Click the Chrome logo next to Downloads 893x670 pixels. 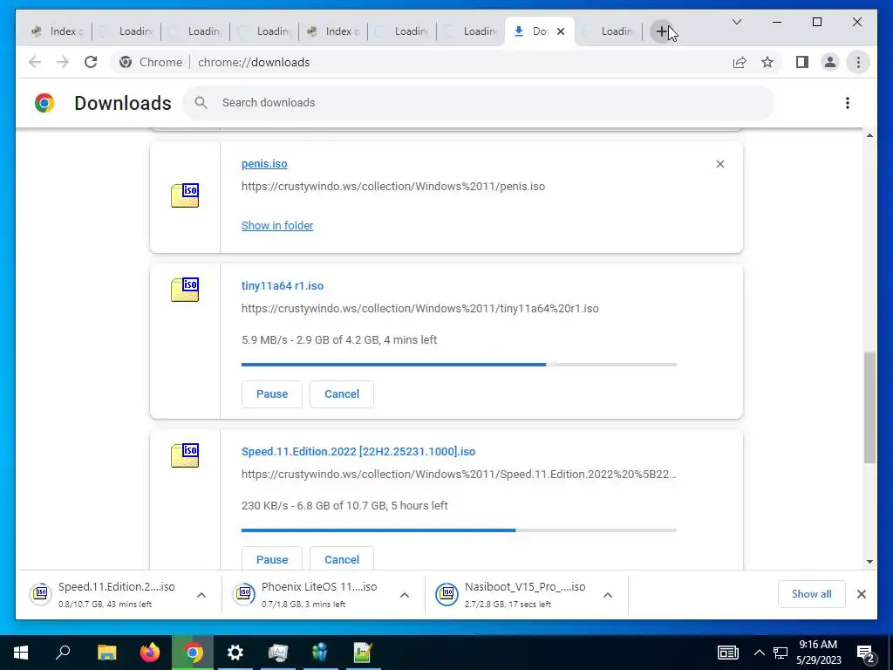[x=44, y=103]
